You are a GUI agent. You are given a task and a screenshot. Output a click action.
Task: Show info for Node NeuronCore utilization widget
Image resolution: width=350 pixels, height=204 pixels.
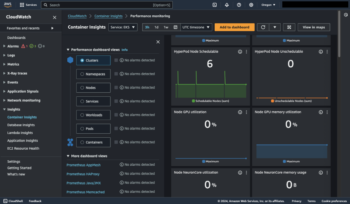(240, 173)
